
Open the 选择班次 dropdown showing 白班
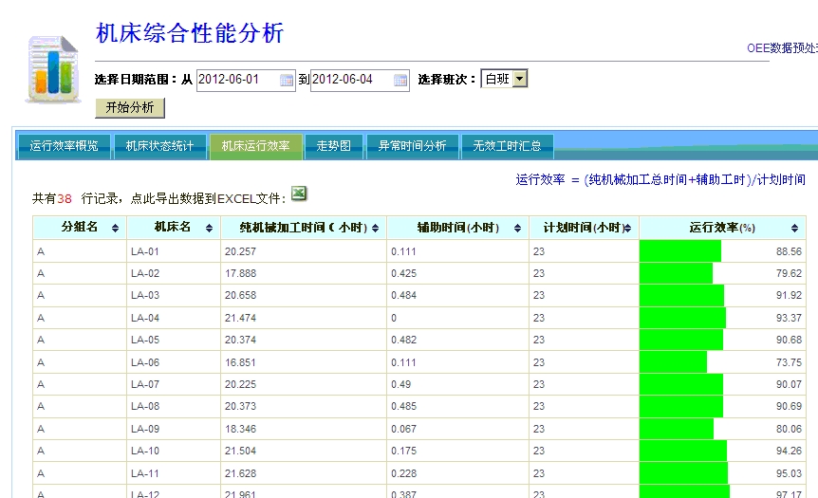(504, 79)
